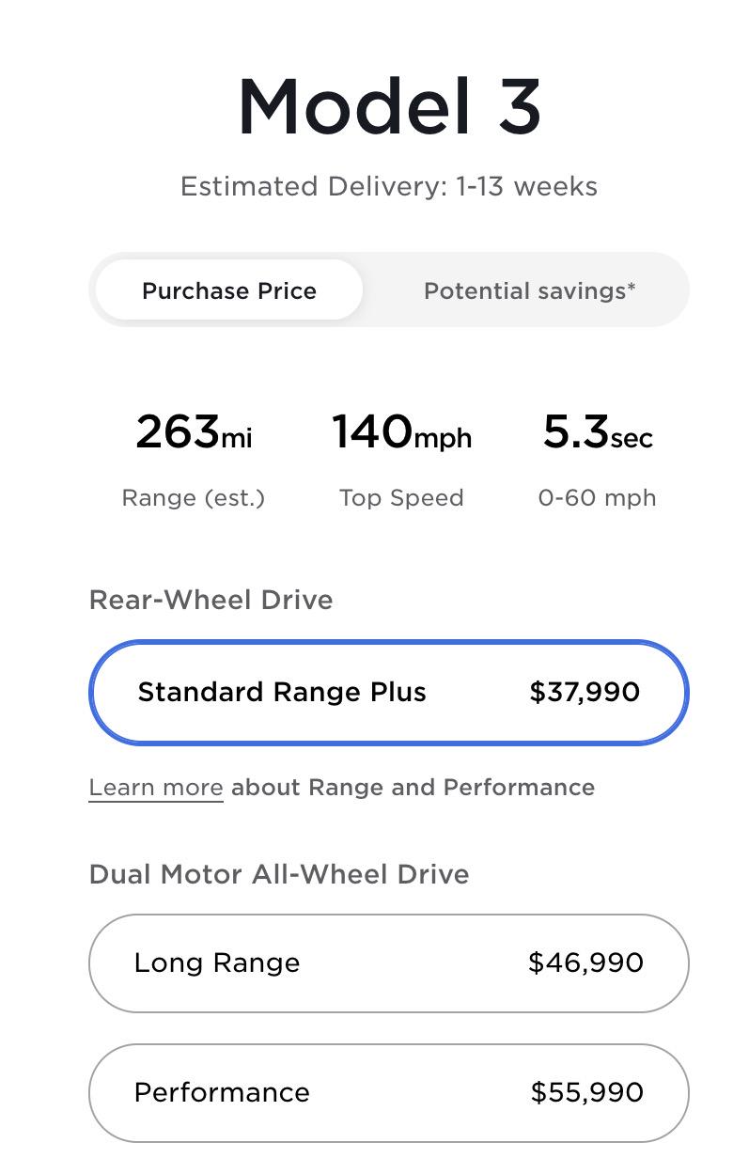The height and width of the screenshot is (1158, 733).
Task: Click the 263mi range value
Action: [194, 433]
